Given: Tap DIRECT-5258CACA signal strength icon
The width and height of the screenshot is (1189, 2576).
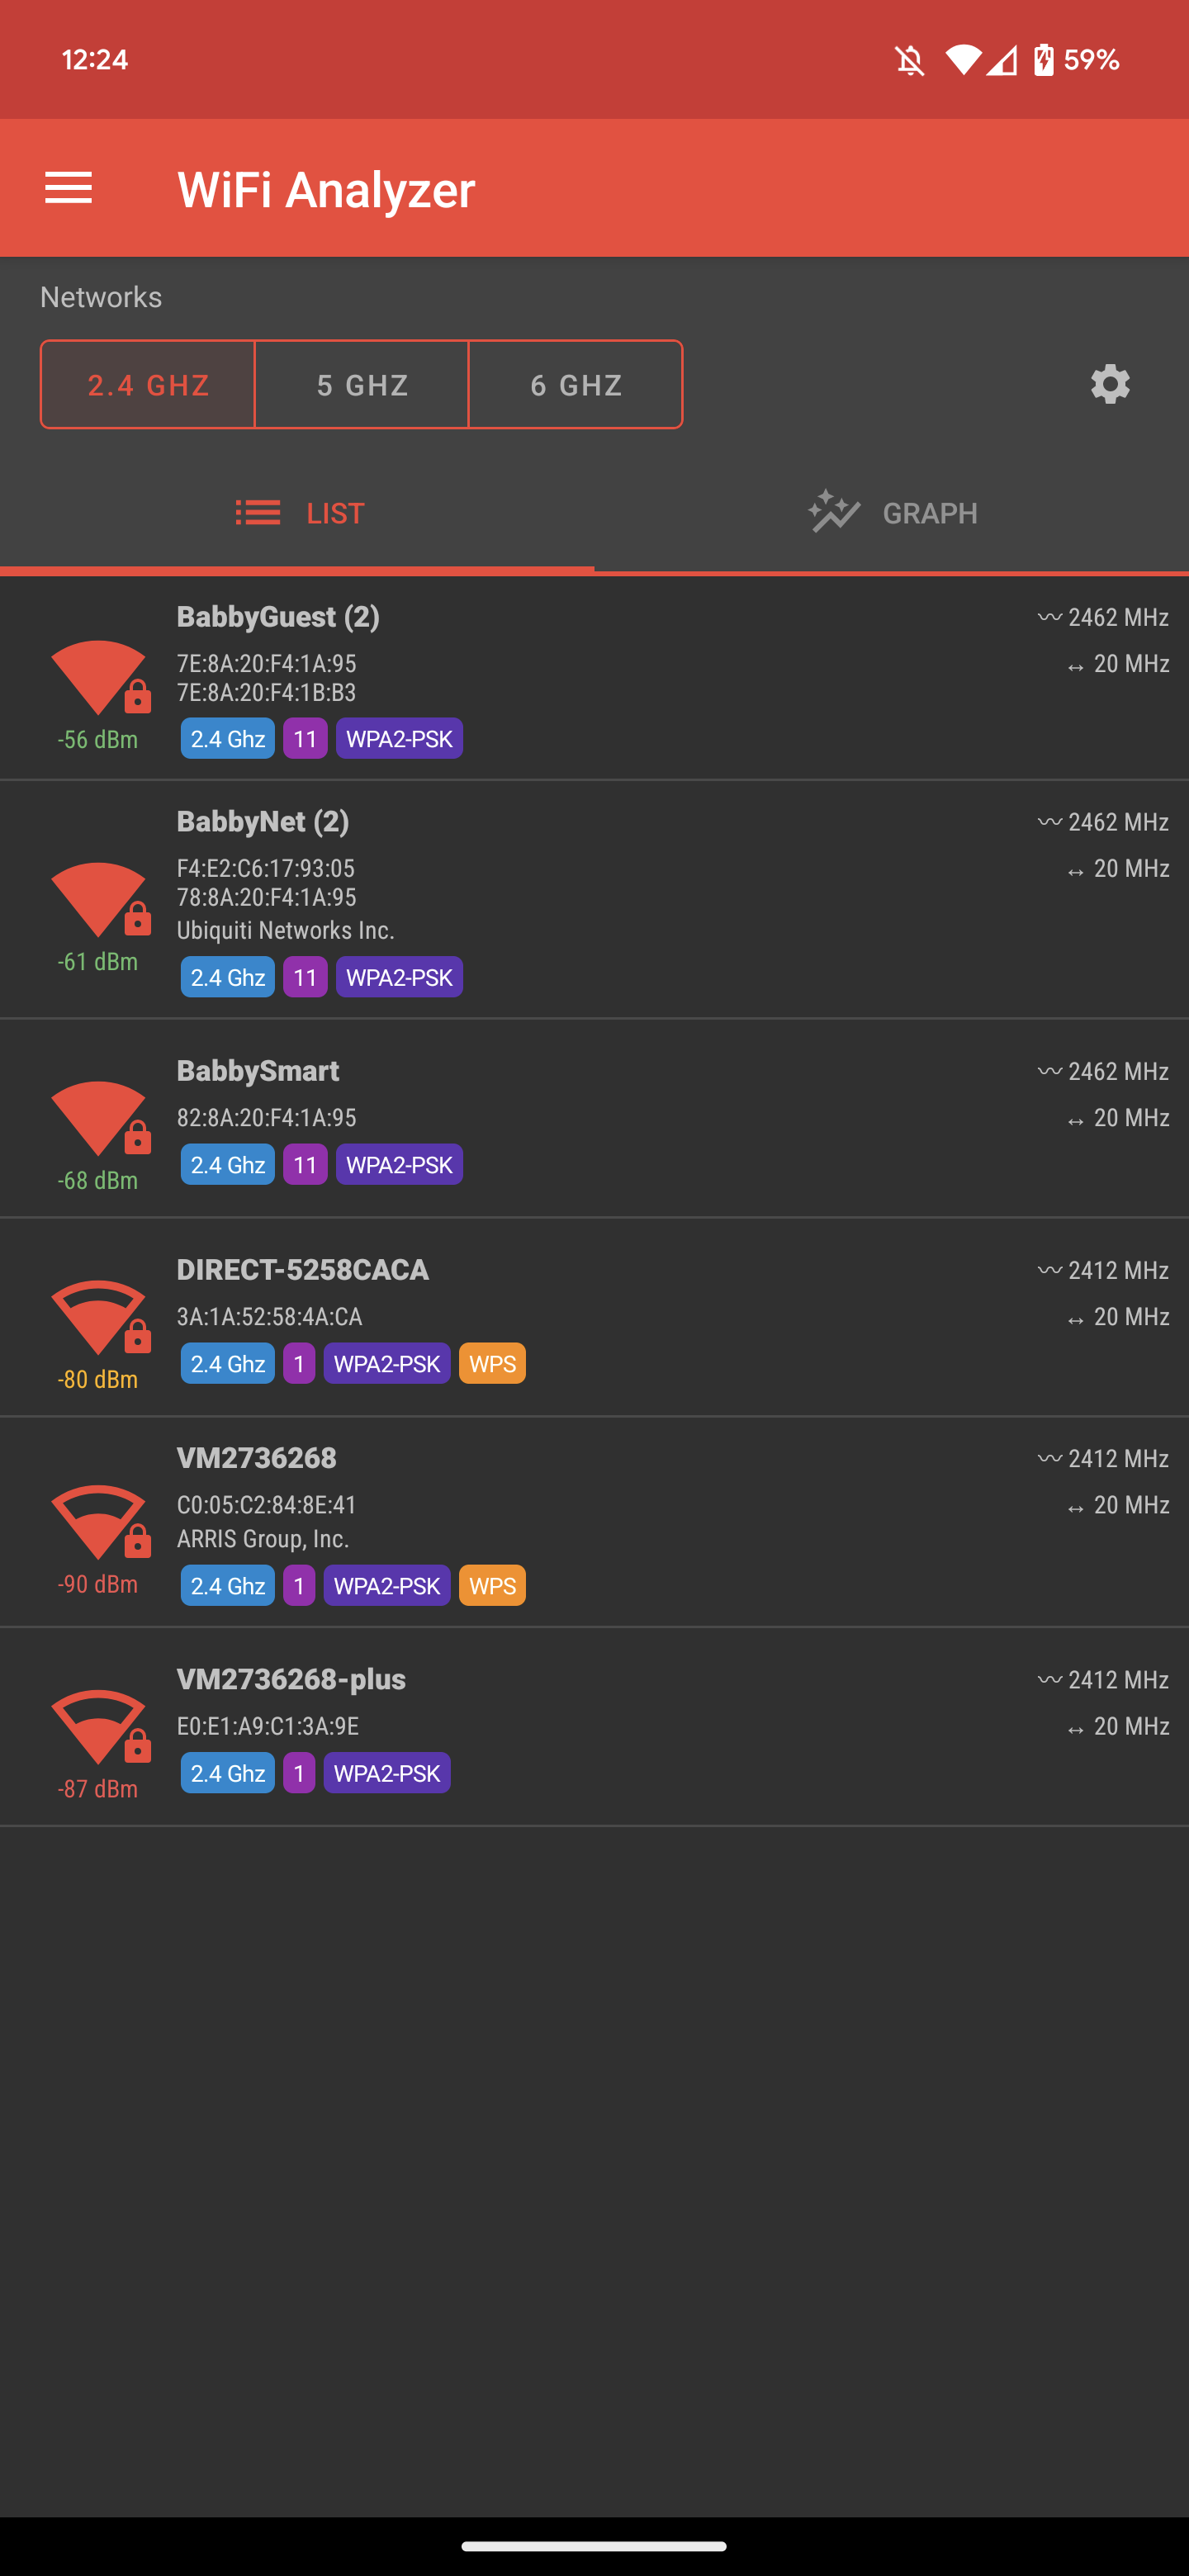Looking at the screenshot, I should click(x=99, y=1317).
